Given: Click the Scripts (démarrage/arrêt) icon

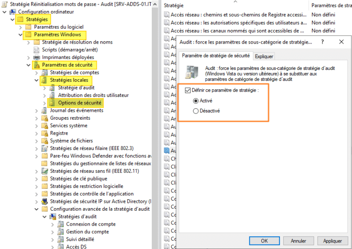Looking at the screenshot, I should [37, 50].
